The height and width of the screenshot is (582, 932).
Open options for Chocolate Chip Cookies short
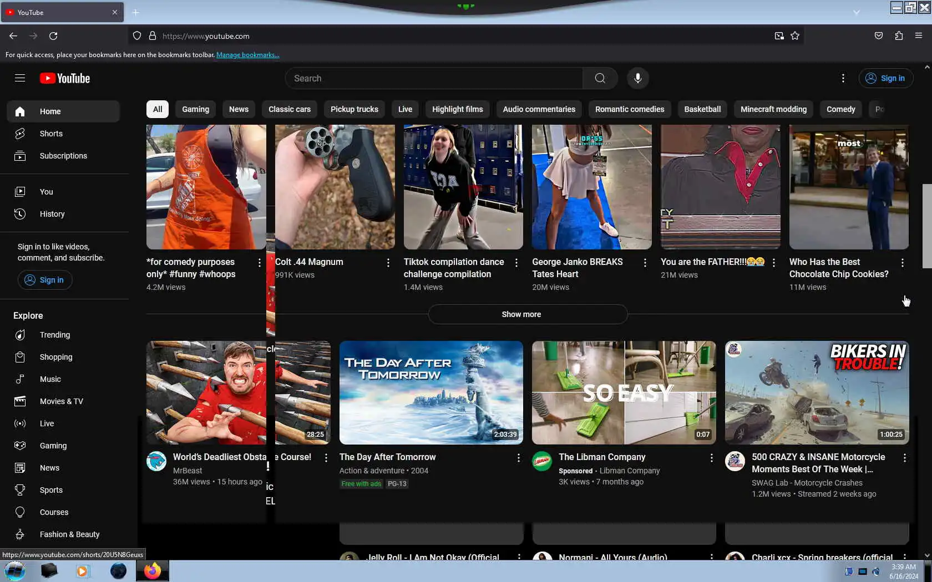tap(902, 262)
